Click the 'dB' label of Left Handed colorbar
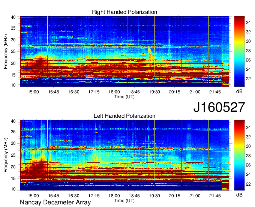Viewport: 255px width, 207px height. [x=239, y=195]
